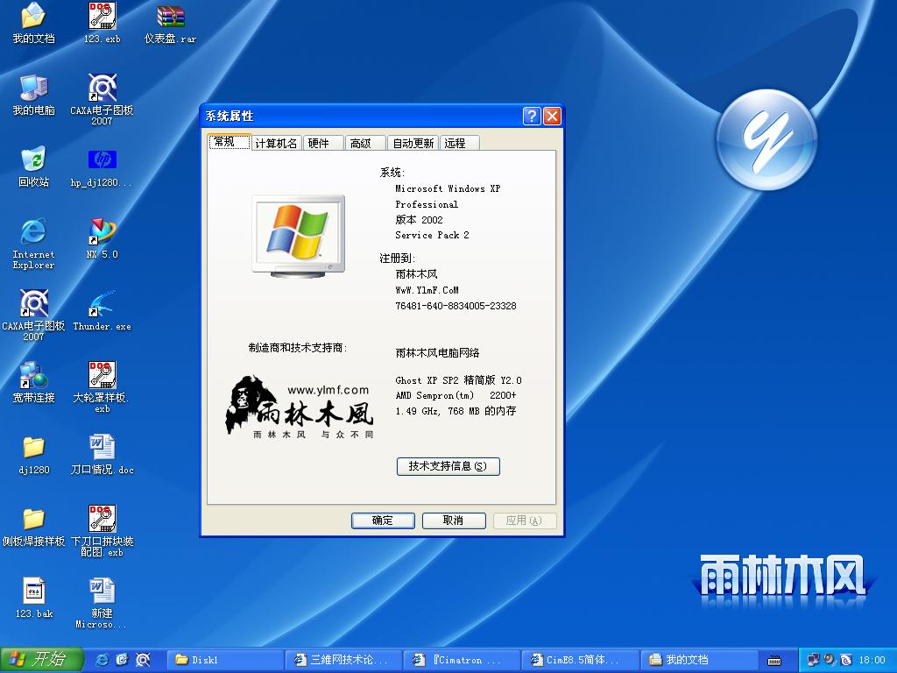Select the 大轮罩样板.exb file icon
The image size is (897, 673).
pos(102,386)
